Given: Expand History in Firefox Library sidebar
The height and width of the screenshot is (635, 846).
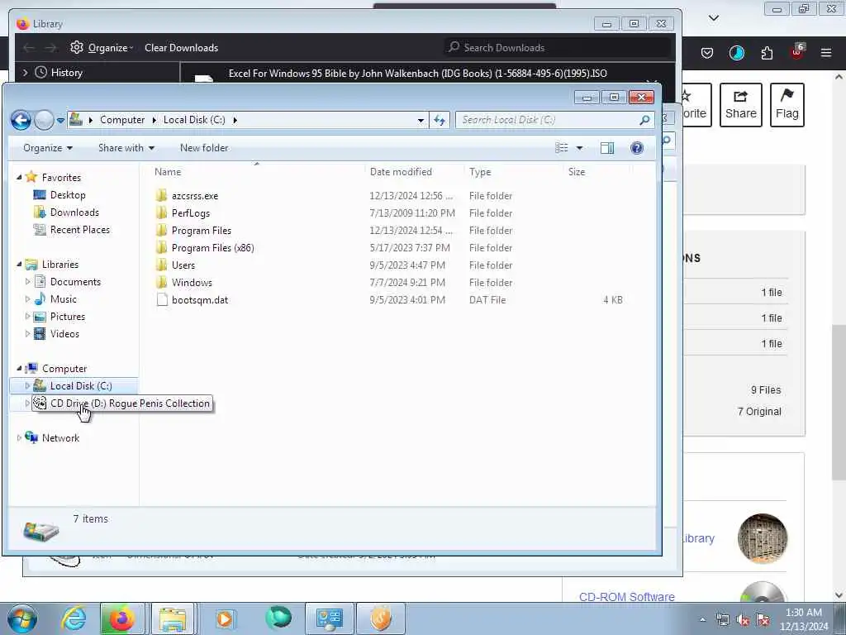Looking at the screenshot, I should pyautogui.click(x=25, y=72).
